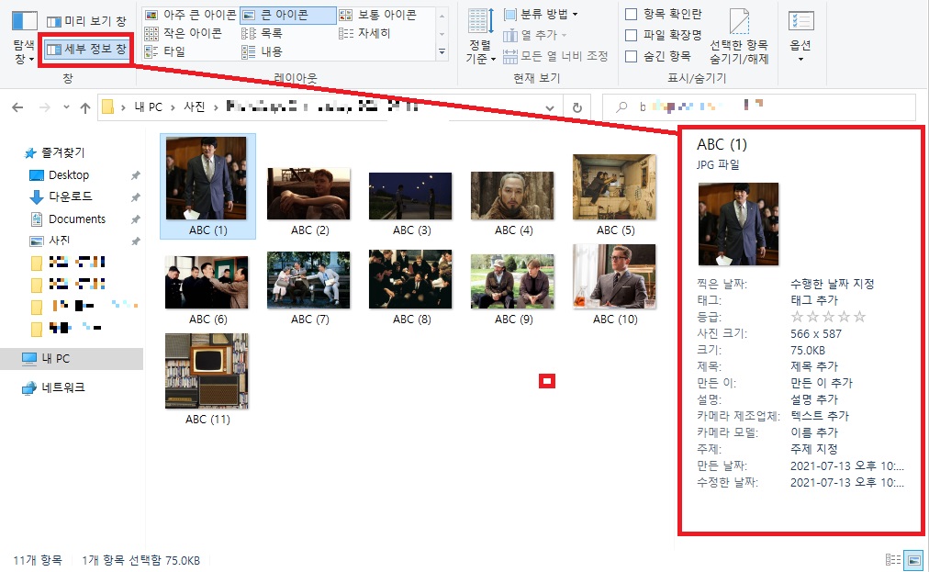
Task: Go forward with the forward arrow
Action: (44, 107)
